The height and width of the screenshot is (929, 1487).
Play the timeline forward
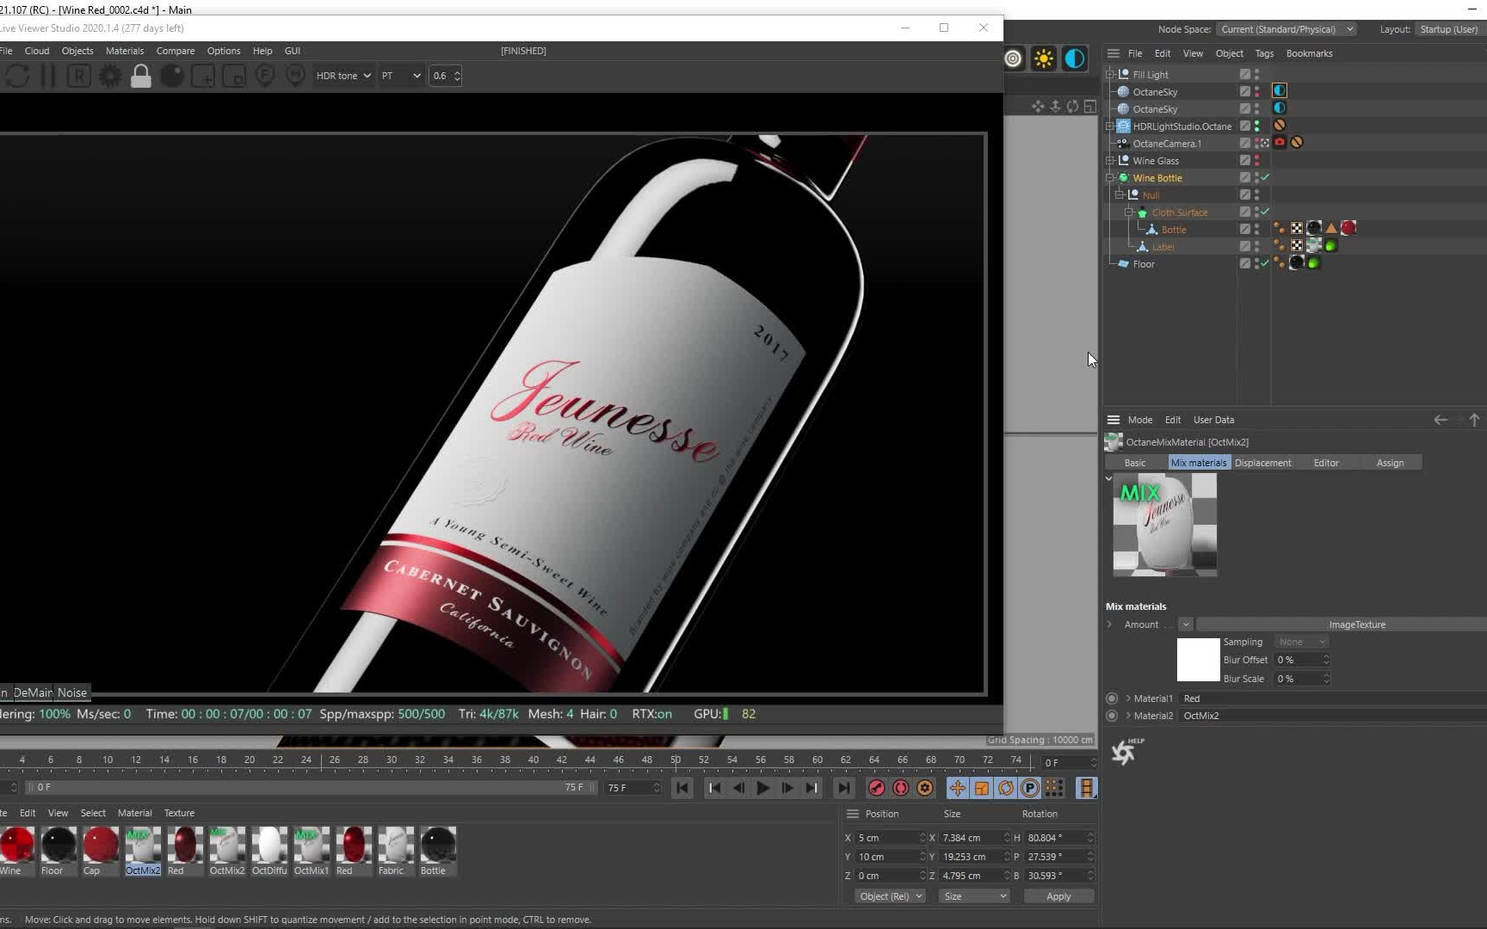click(x=762, y=788)
